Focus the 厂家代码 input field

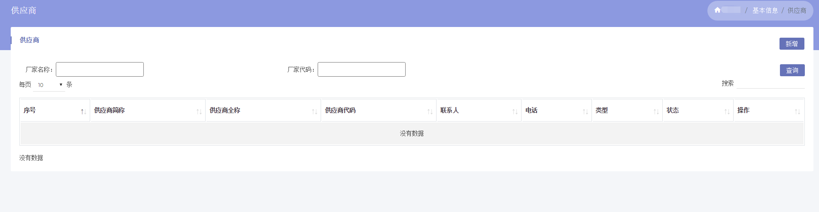click(x=361, y=69)
